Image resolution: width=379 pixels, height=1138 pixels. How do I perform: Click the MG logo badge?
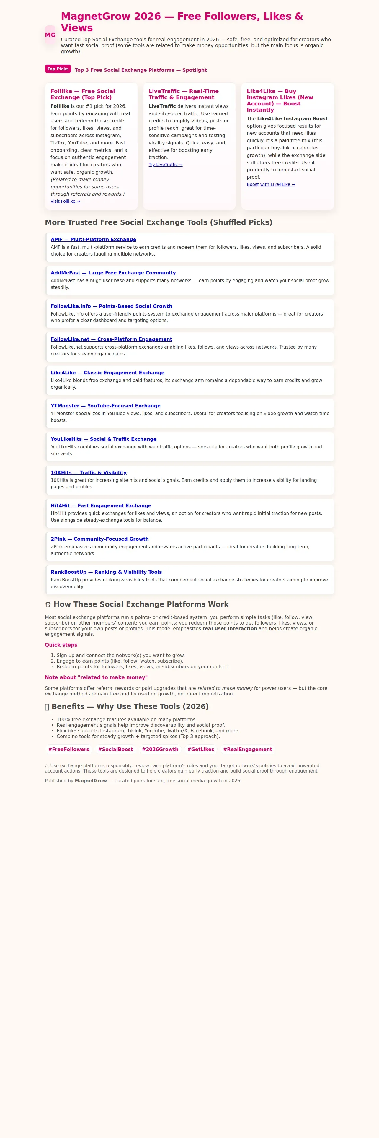pos(50,35)
